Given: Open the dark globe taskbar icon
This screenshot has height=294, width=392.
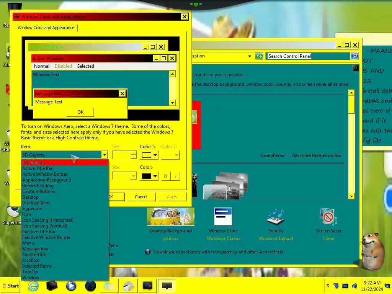Looking at the screenshot, I should [90, 286].
